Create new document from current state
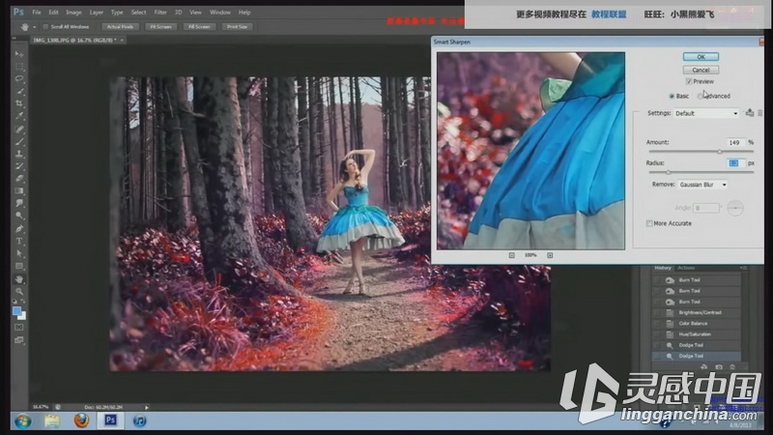This screenshot has width=773, height=435. [704, 367]
